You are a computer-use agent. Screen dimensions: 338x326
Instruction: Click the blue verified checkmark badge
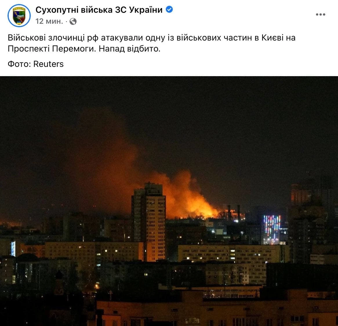pos(169,10)
